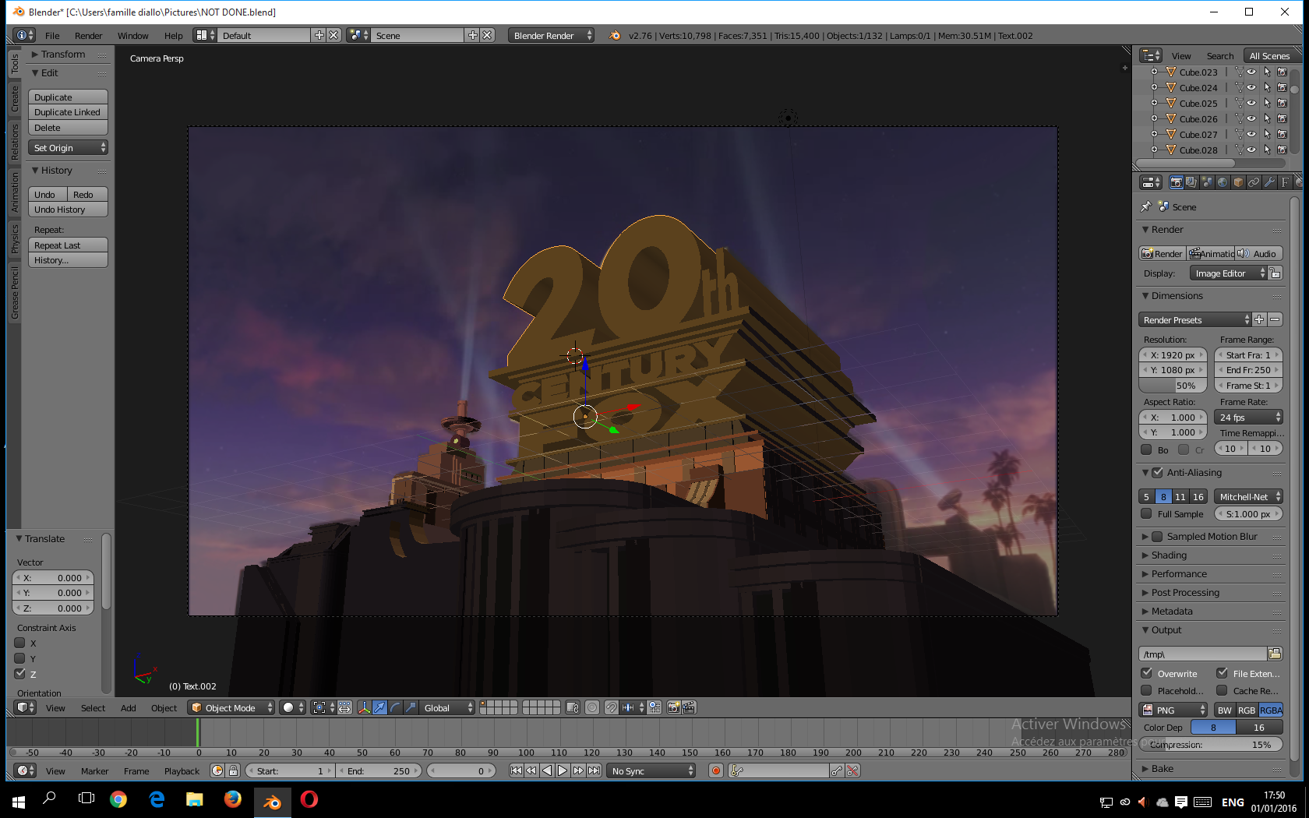Click the add screen layout plus icon
1309x818 pixels.
click(319, 35)
